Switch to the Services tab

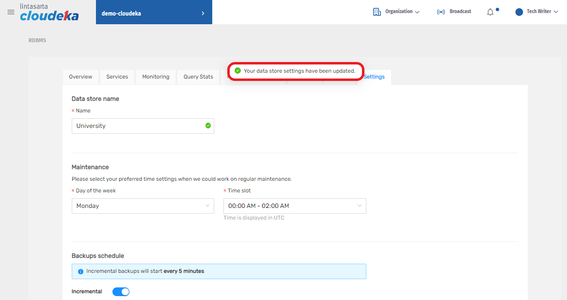pos(117,77)
